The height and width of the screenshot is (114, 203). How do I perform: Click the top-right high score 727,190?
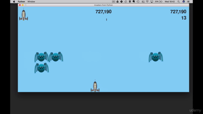coord(178,12)
